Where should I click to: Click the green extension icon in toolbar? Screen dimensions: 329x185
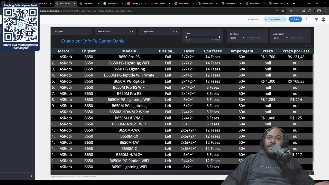tap(298, 11)
